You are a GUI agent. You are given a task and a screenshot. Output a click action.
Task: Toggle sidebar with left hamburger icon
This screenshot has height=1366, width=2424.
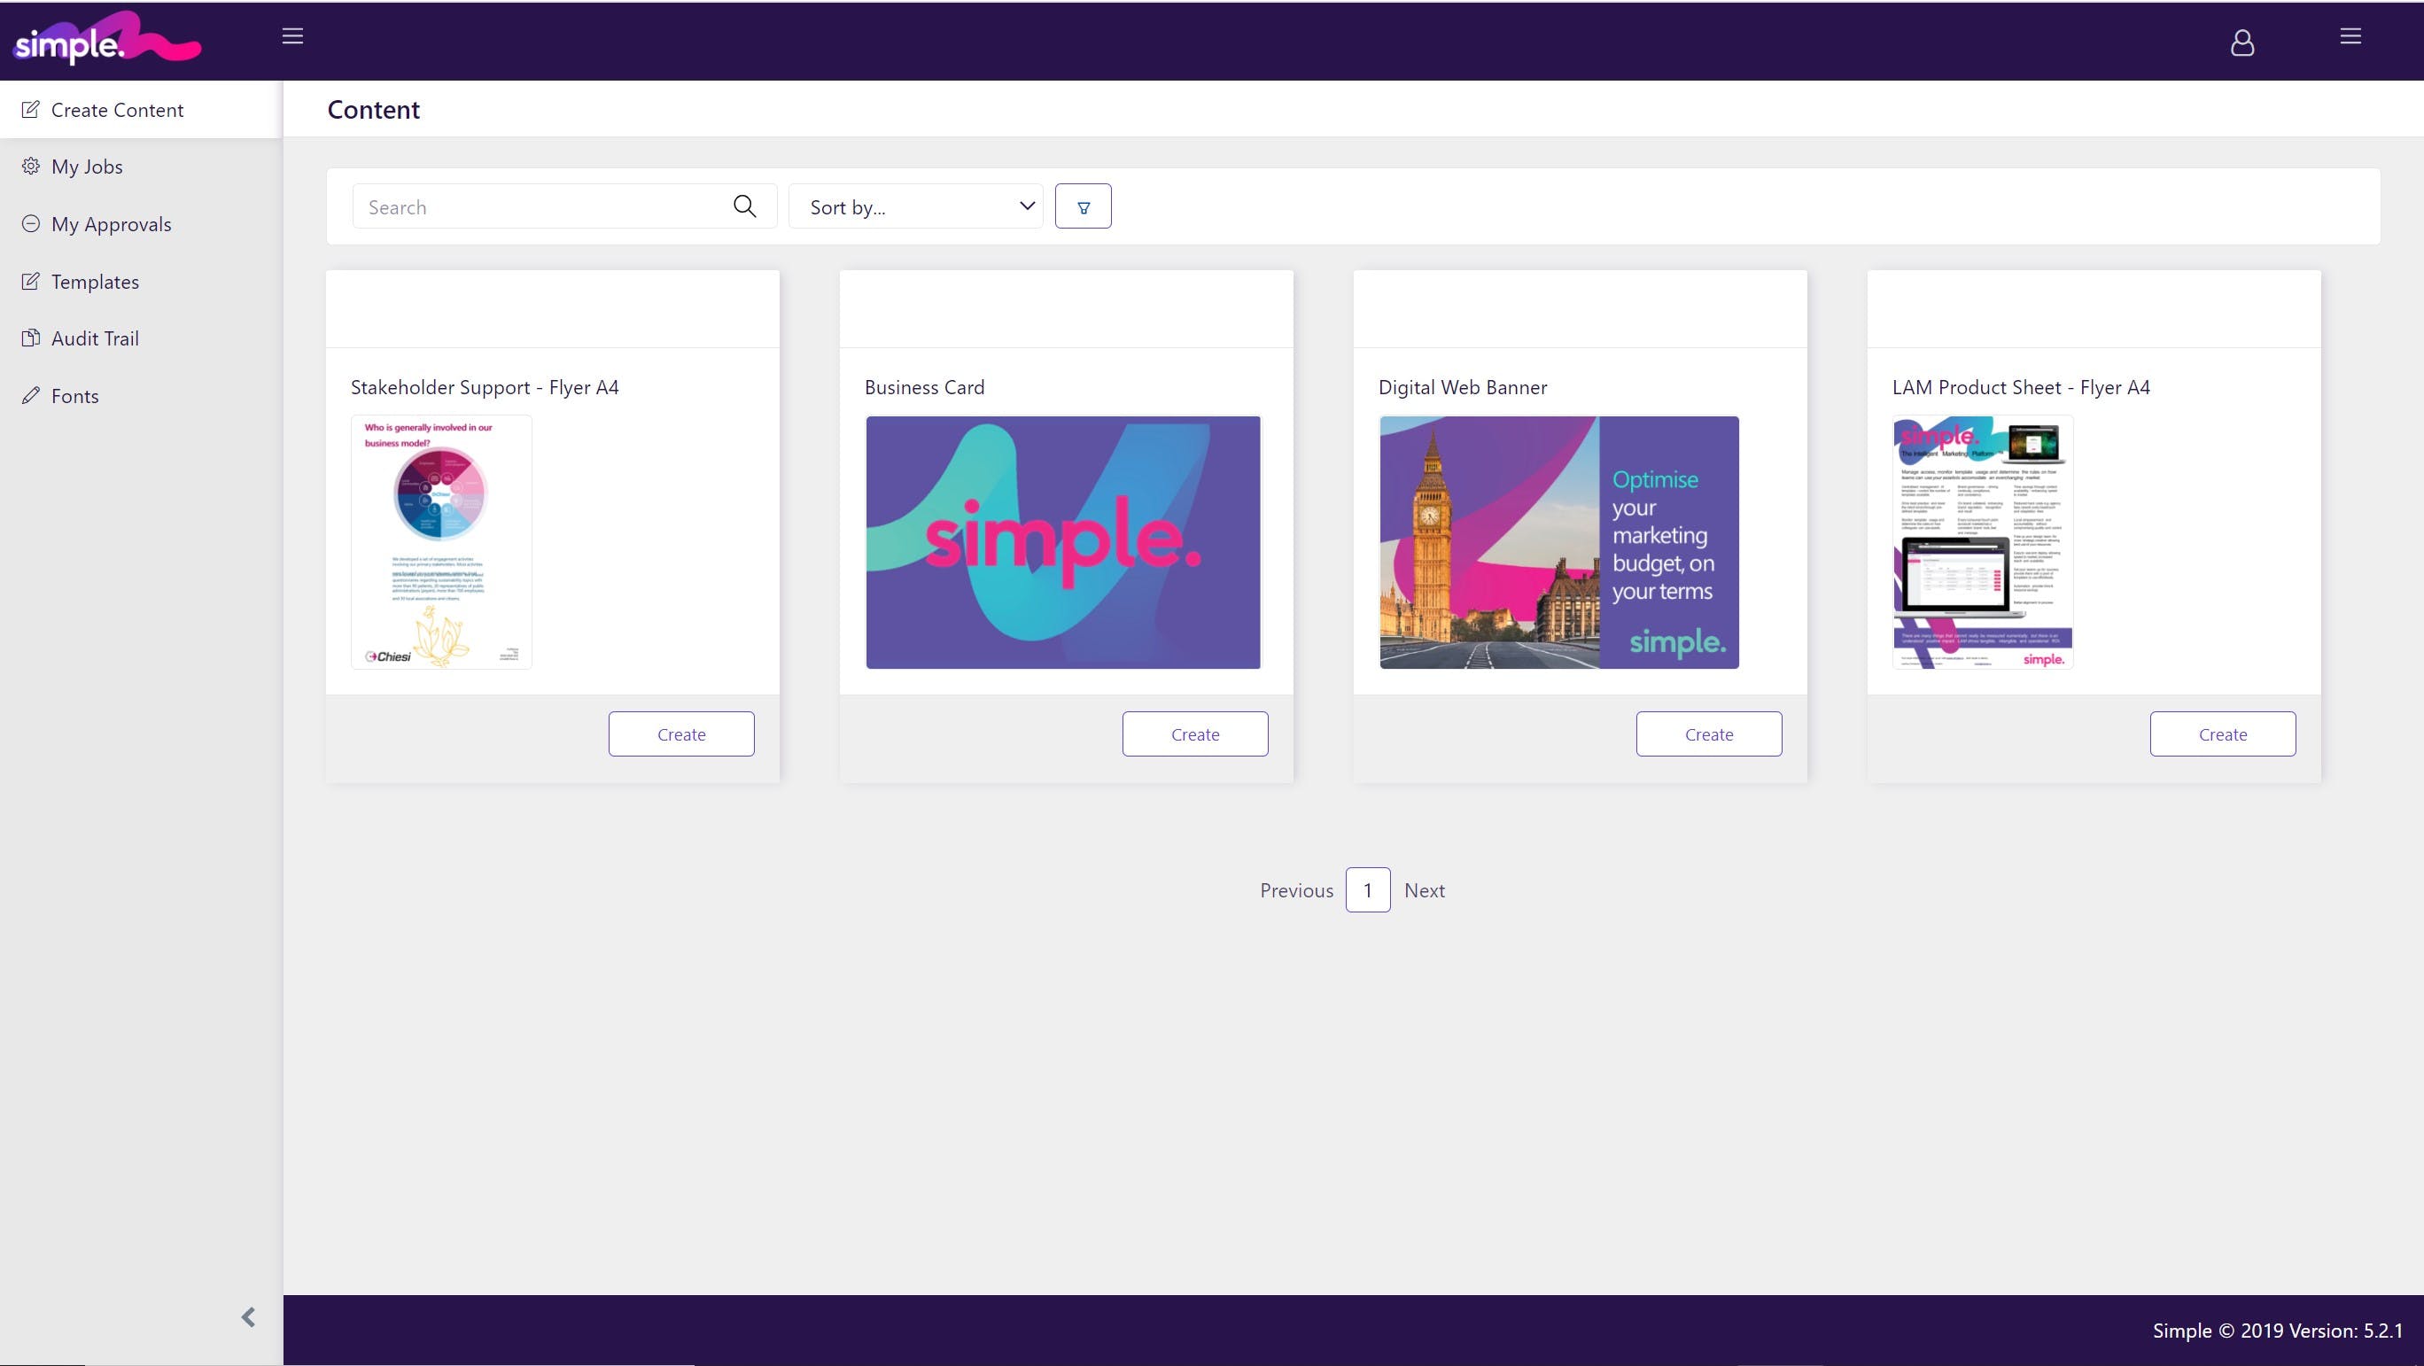tap(292, 36)
